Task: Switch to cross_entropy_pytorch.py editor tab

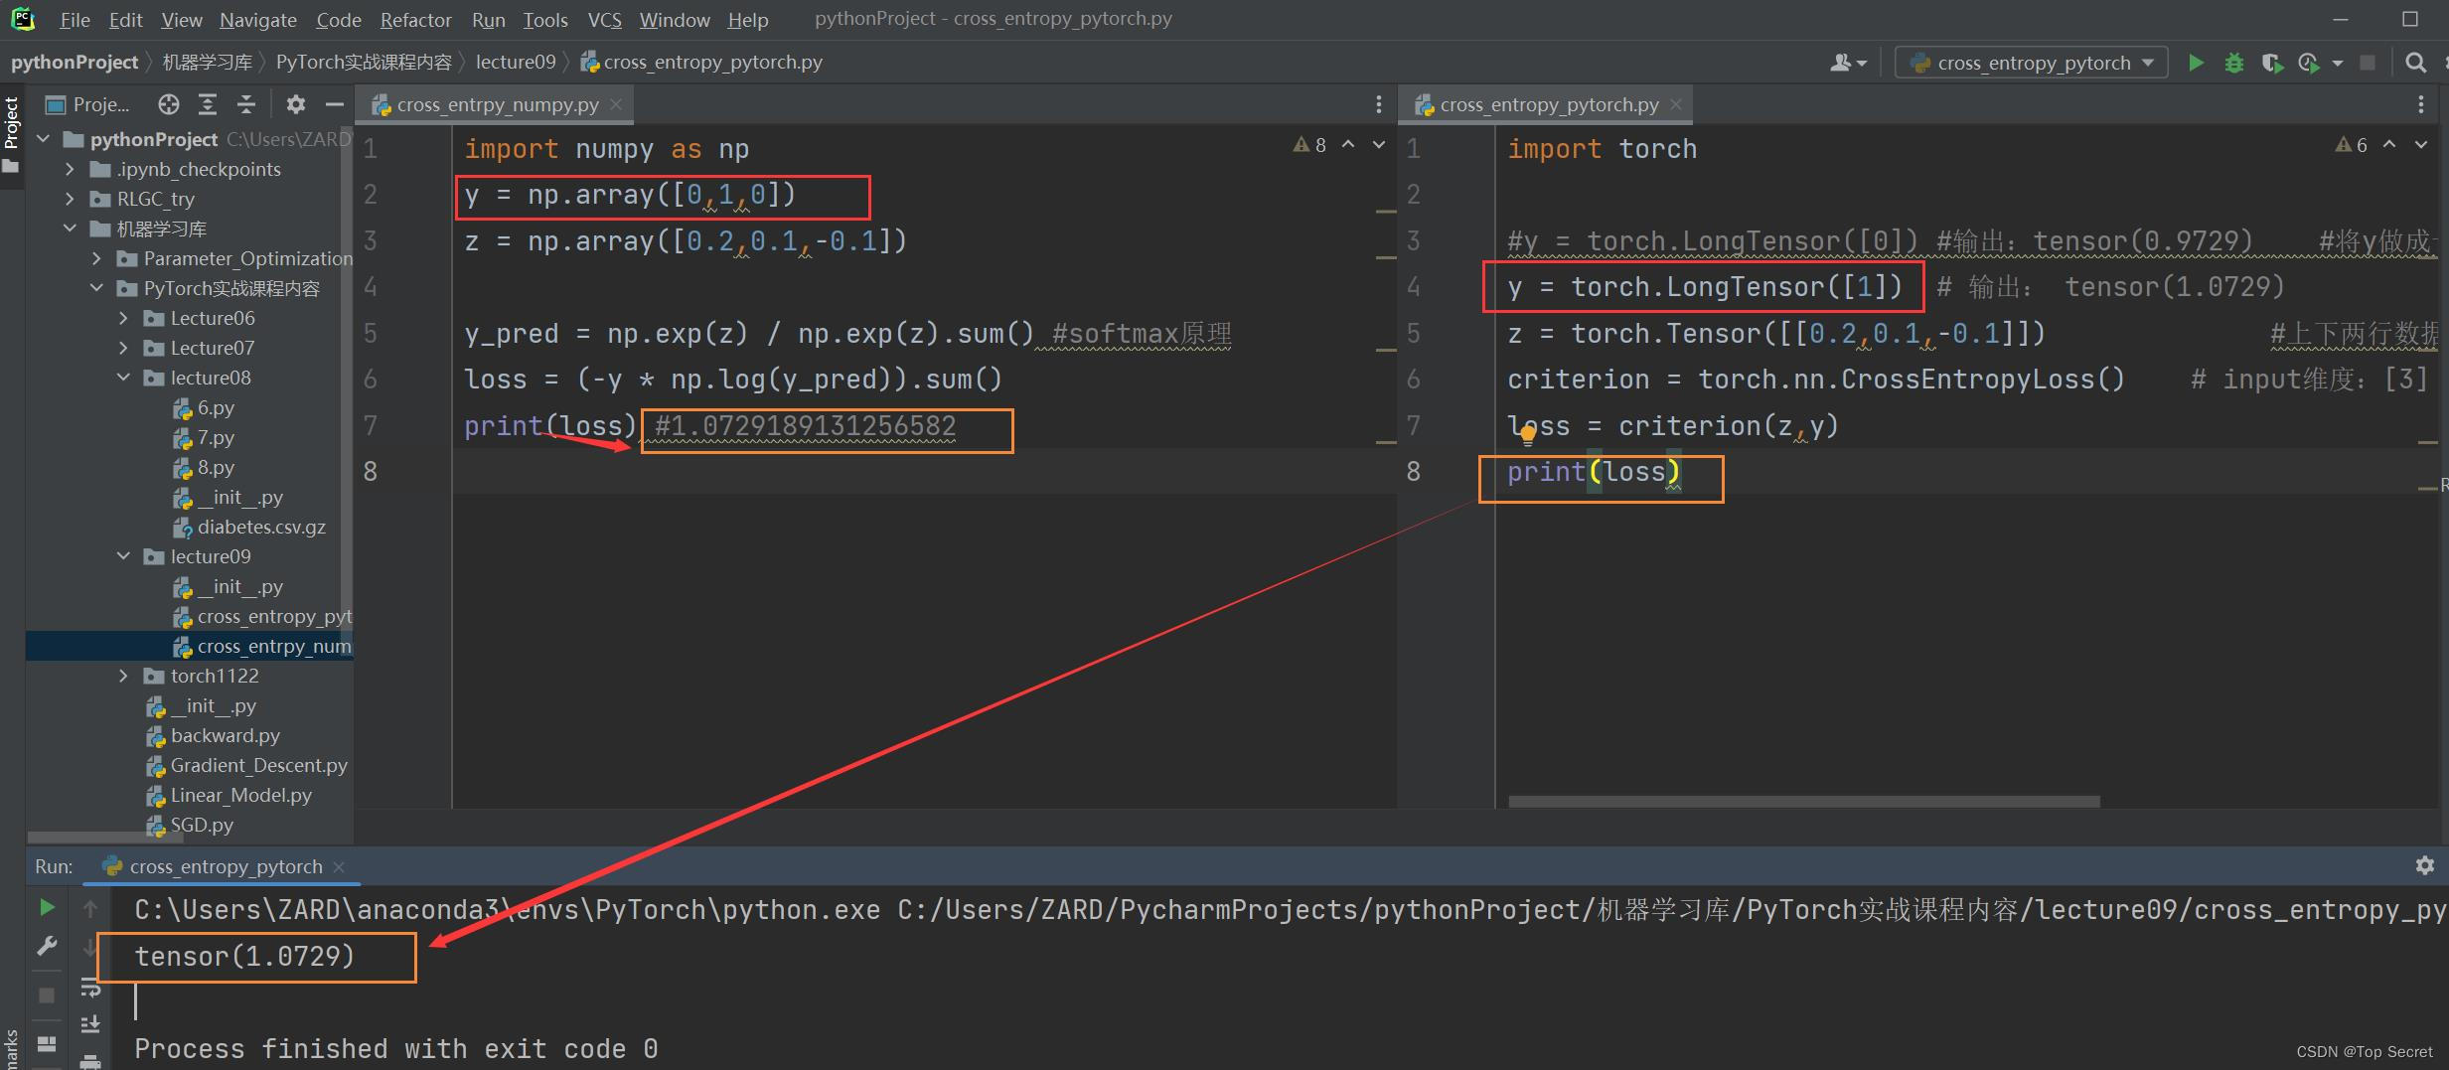Action: (1548, 104)
